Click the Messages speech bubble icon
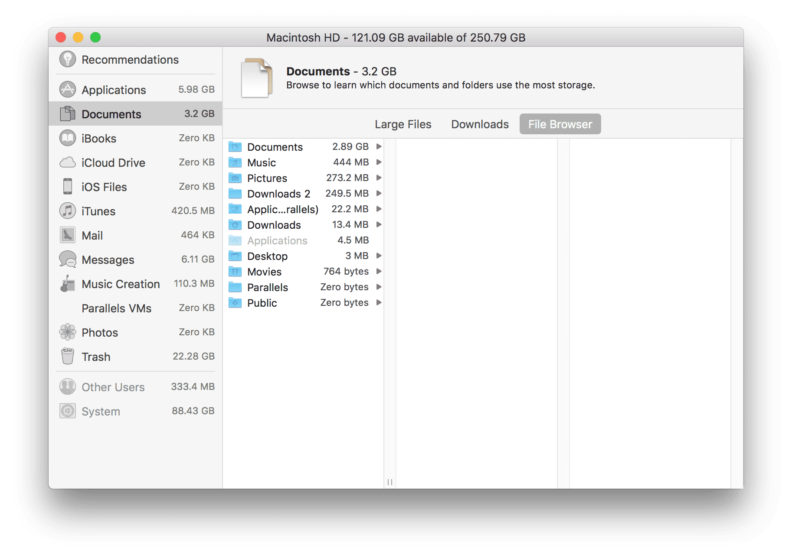The width and height of the screenshot is (792, 558). point(67,259)
